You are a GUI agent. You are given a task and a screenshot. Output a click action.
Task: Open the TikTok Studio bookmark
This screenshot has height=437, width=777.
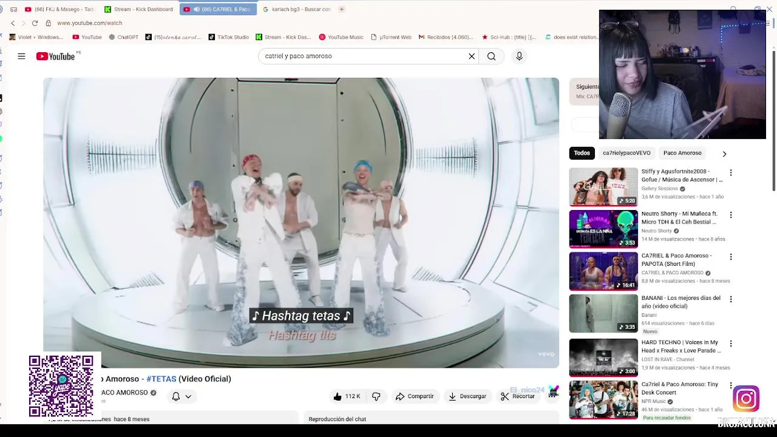229,37
